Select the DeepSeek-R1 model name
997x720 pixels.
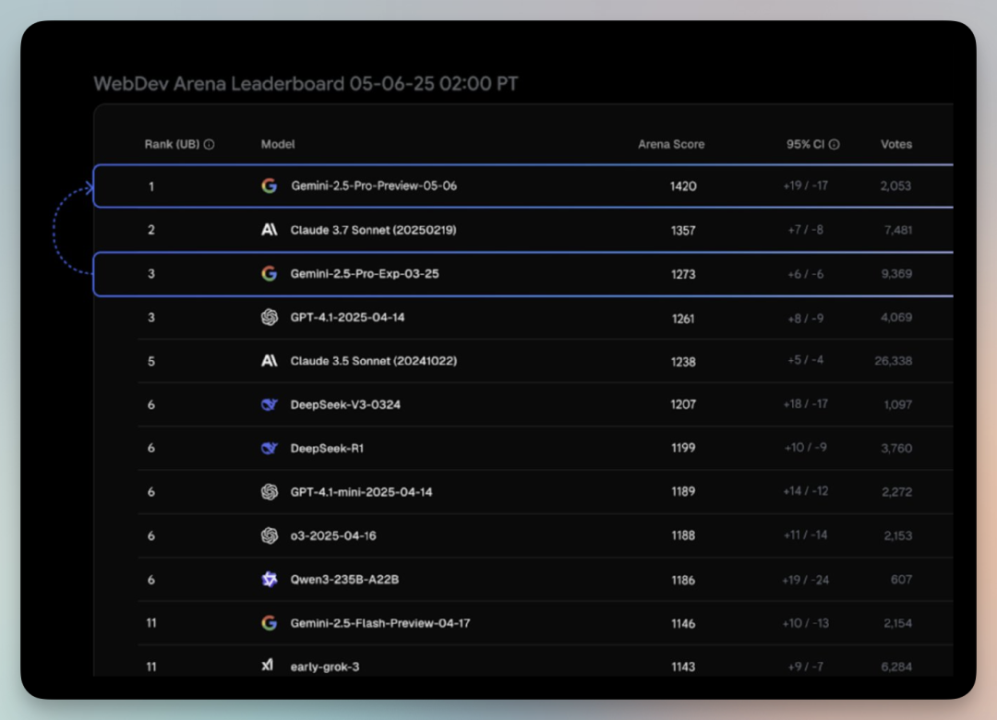click(327, 449)
